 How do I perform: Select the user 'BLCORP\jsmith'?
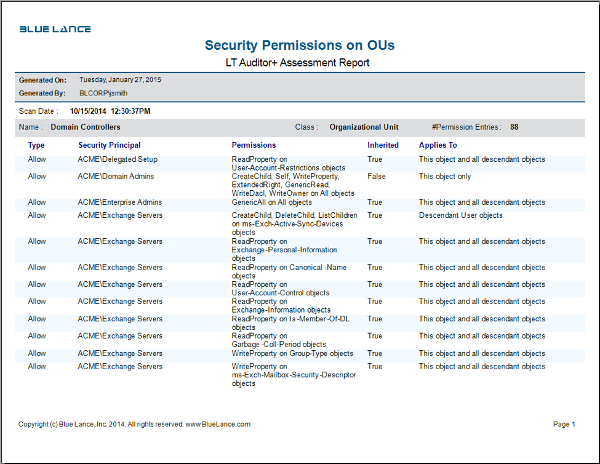click(103, 94)
